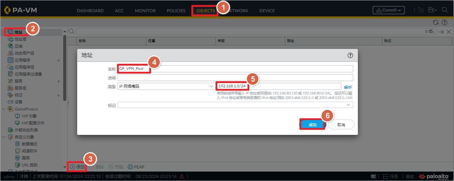Apply filter with the arrow icon
Screen dimensions: 454x181
tap(442, 32)
